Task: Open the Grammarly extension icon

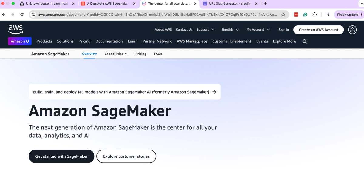Action: tap(305, 14)
